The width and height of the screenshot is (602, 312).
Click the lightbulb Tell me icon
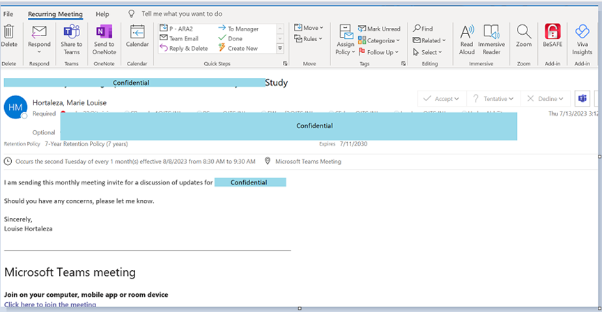pos(131,14)
